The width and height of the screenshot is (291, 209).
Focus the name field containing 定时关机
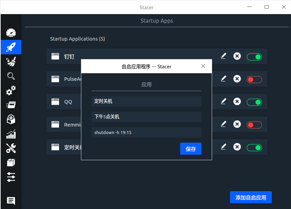(147, 101)
